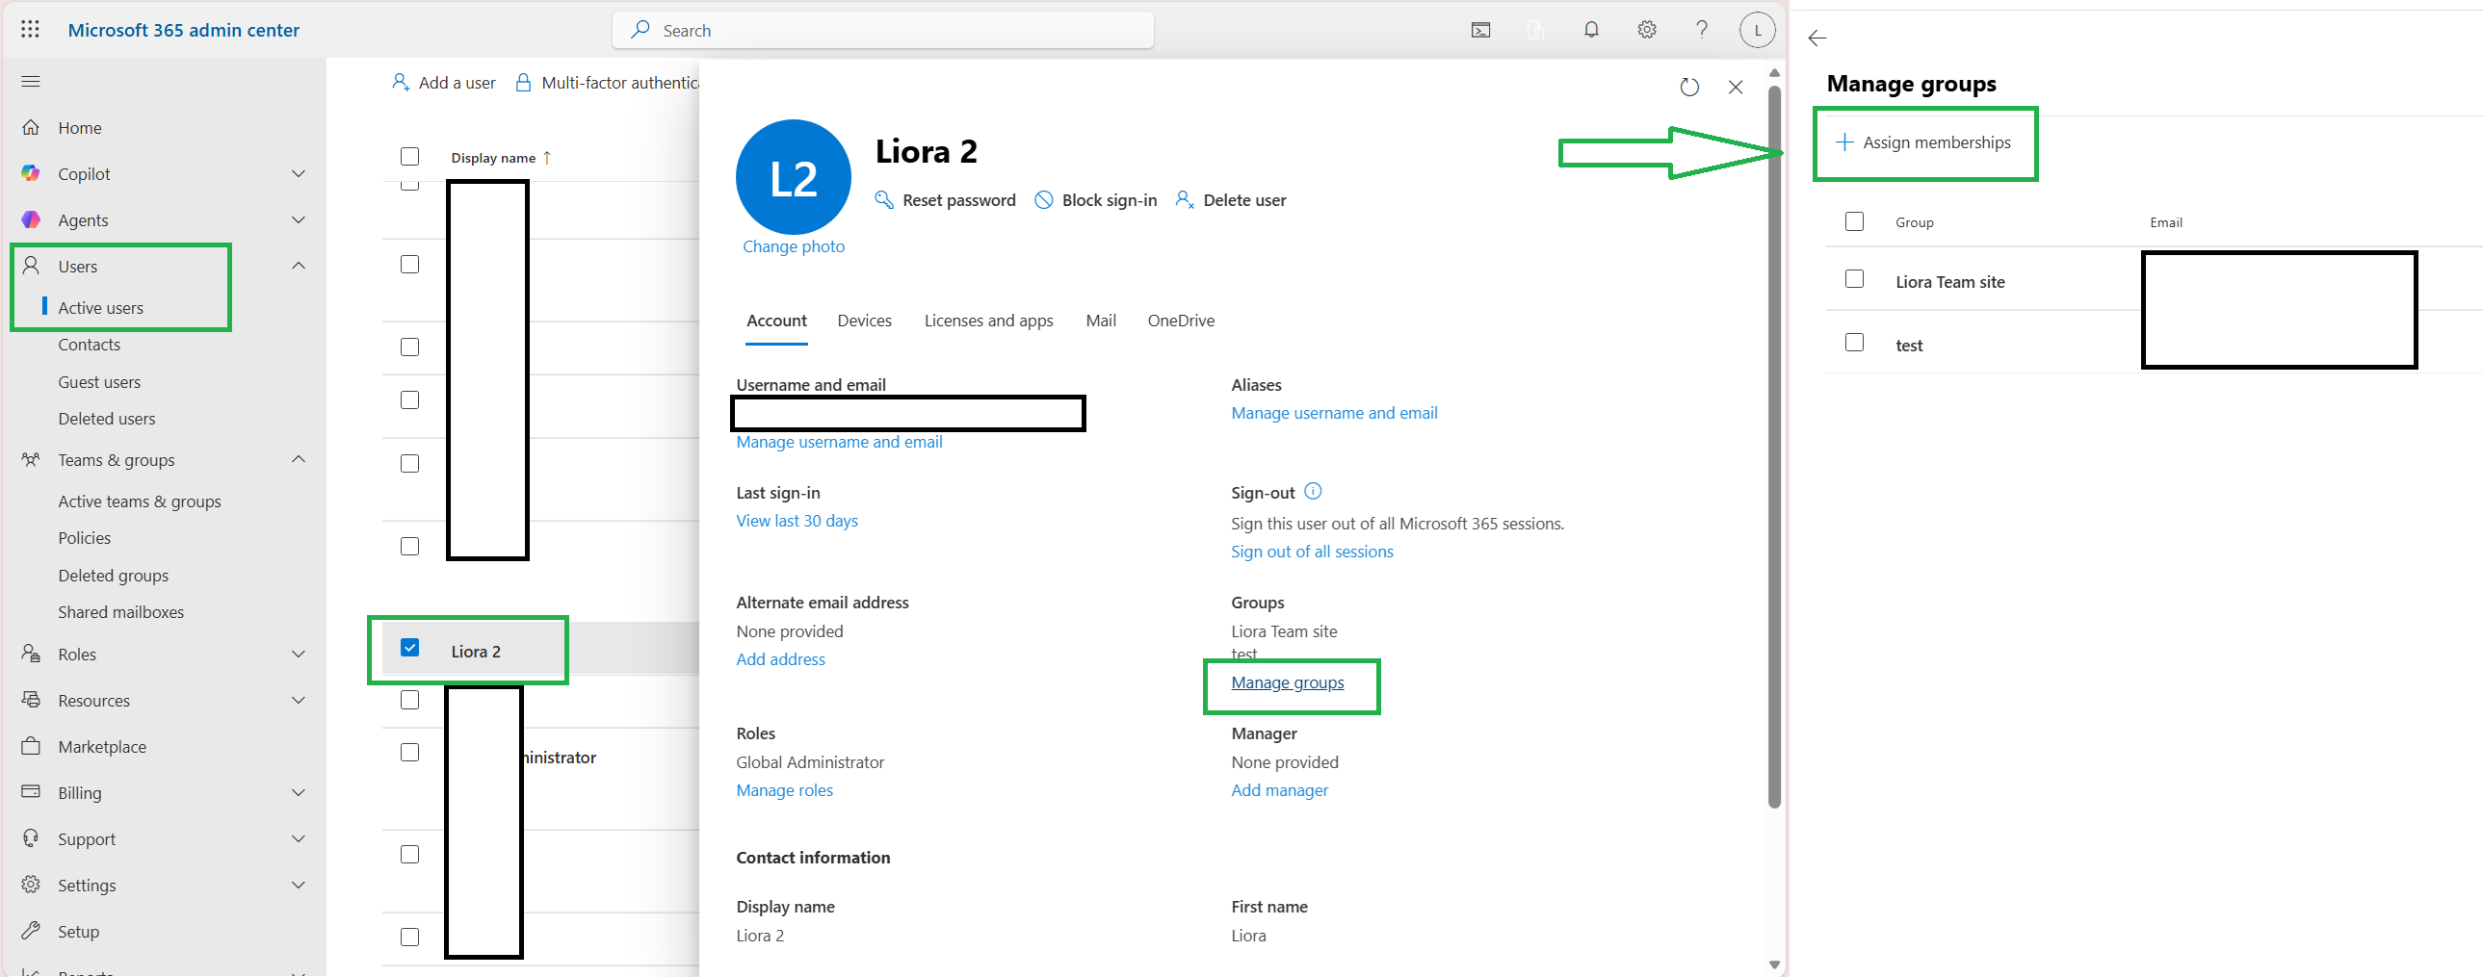
Task: Toggle the select-all groups checkbox
Action: (1854, 221)
